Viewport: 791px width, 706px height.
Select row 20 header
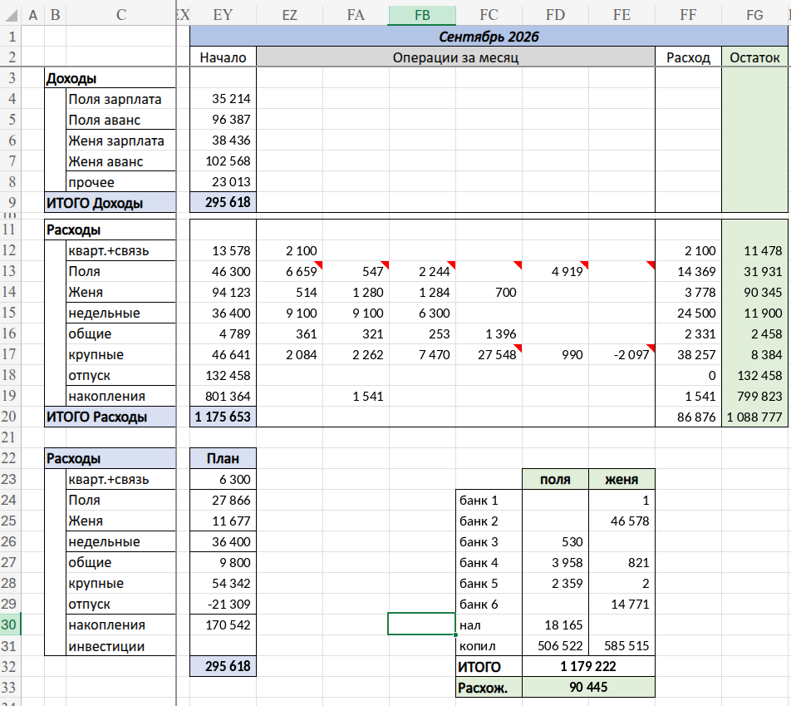pos(10,417)
